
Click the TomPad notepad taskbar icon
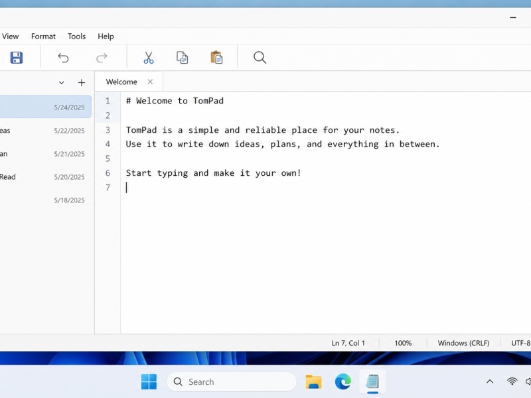[x=372, y=382]
